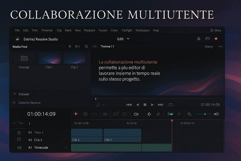Adjust the timeline zoom slider handle
The height and width of the screenshot is (161, 241).
click(205, 114)
